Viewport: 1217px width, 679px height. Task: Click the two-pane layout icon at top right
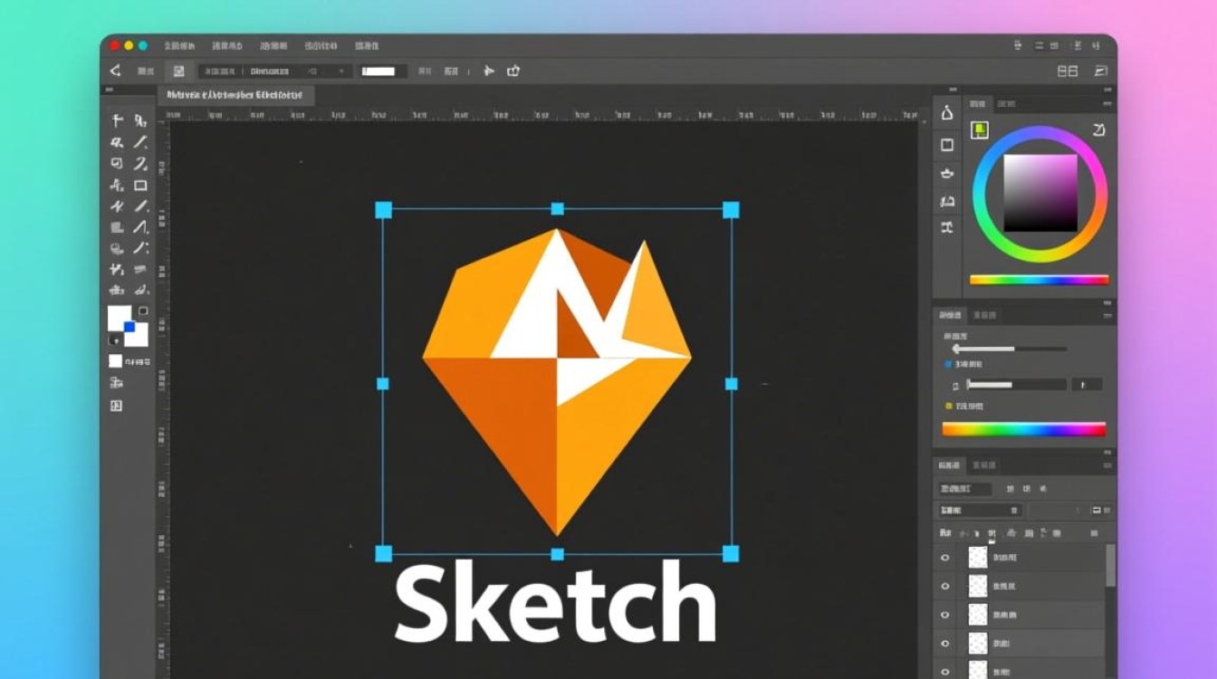(x=1068, y=71)
